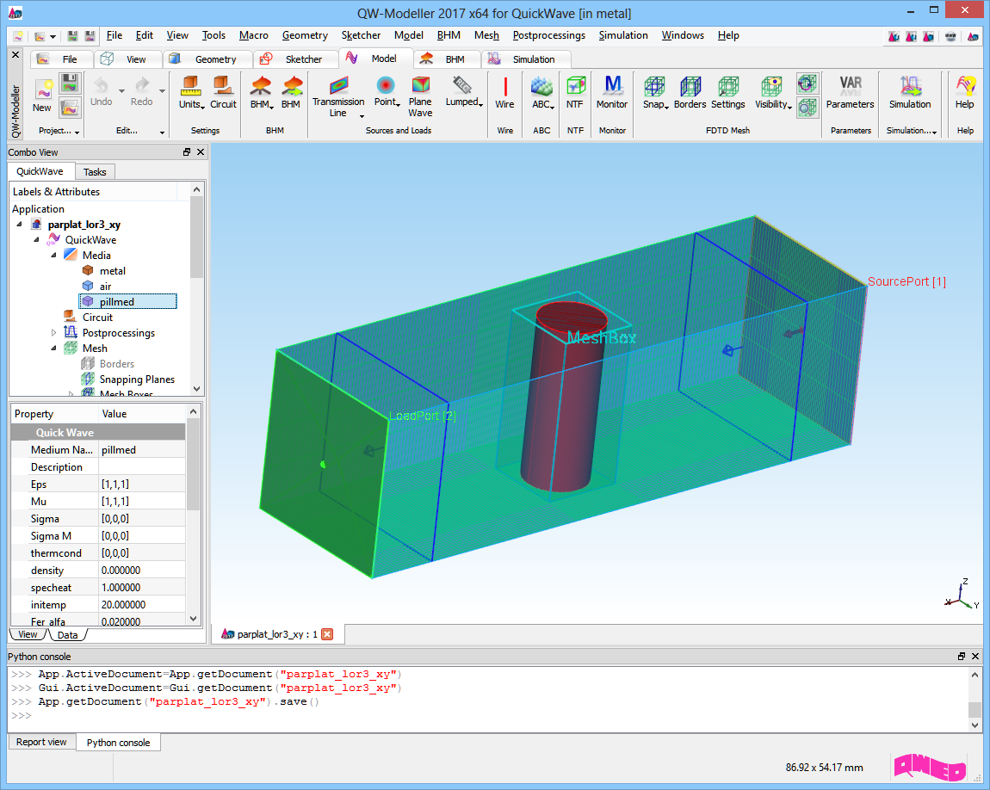Open the Macro menu
The height and width of the screenshot is (790, 990).
253,35
